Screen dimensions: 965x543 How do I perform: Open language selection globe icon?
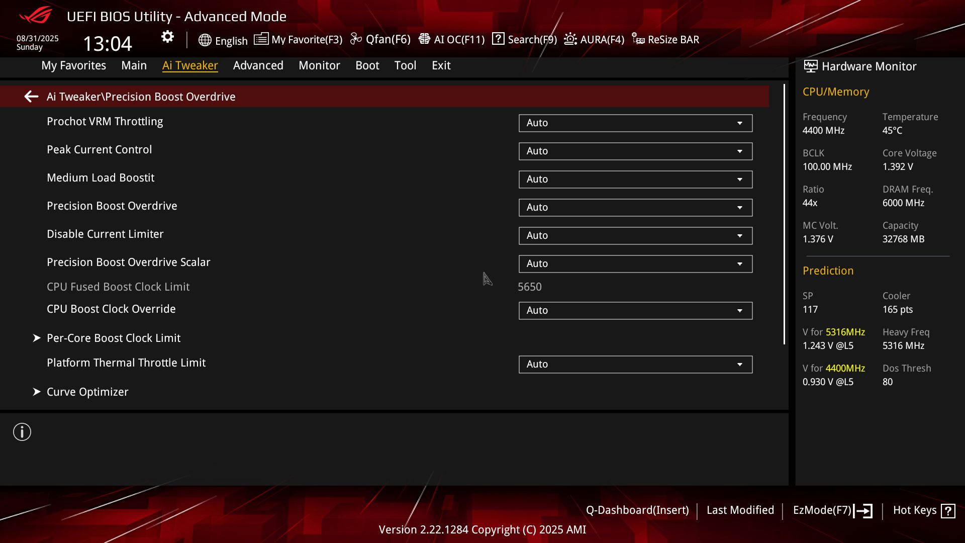[x=205, y=40]
